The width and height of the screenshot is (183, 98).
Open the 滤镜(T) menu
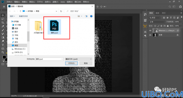55,2
